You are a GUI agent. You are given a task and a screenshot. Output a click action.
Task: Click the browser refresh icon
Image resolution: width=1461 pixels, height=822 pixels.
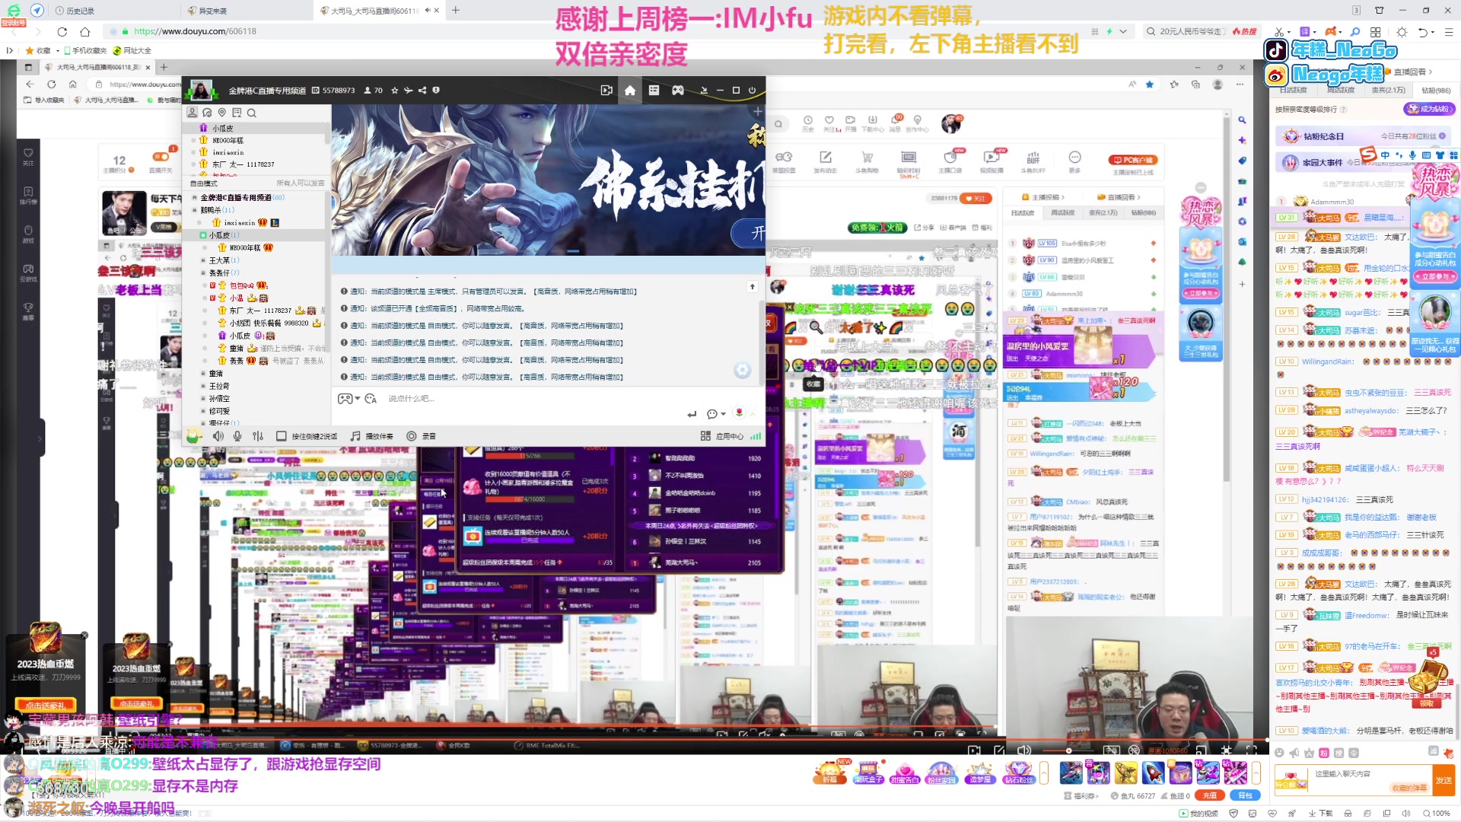[62, 32]
